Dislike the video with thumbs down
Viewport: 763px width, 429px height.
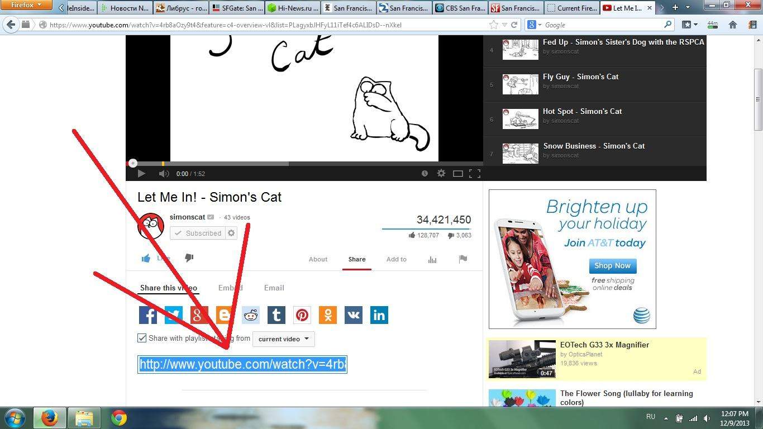coord(189,258)
